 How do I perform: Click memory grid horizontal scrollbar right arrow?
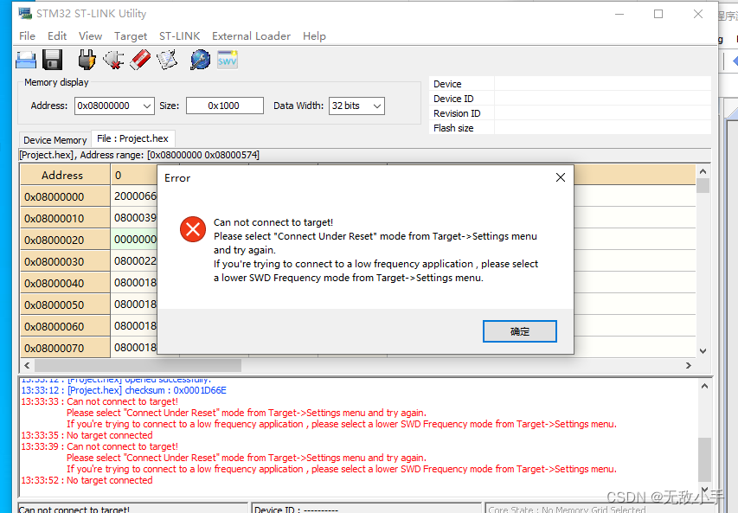pyautogui.click(x=688, y=365)
